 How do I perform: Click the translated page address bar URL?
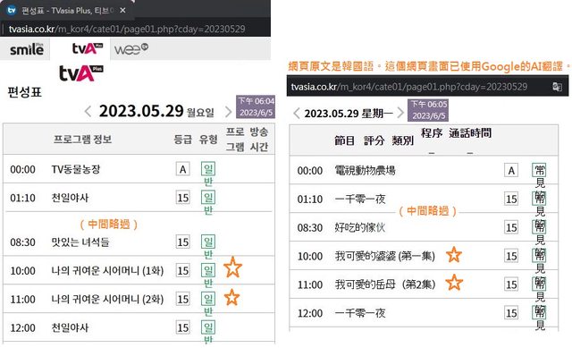point(409,87)
